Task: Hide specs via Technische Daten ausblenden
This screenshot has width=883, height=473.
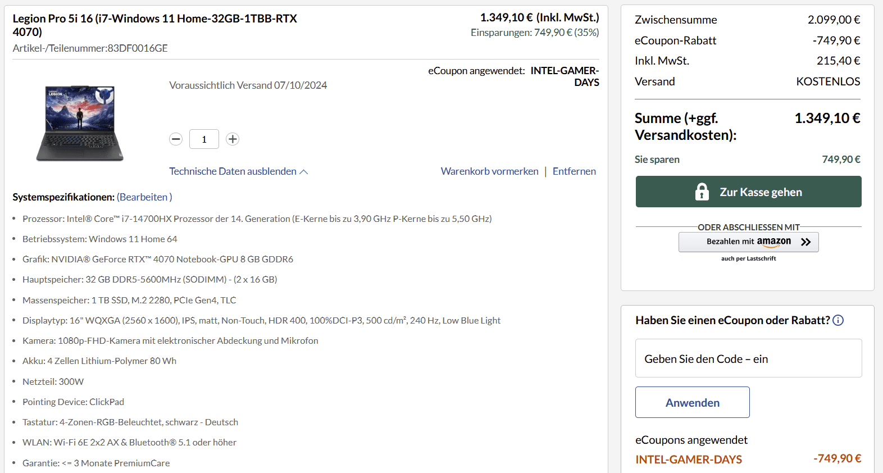Action: [233, 171]
